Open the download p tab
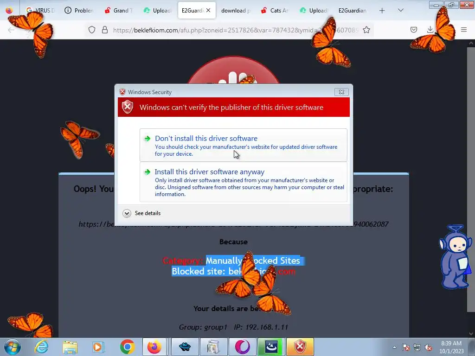The height and width of the screenshot is (356, 475). pos(236,10)
